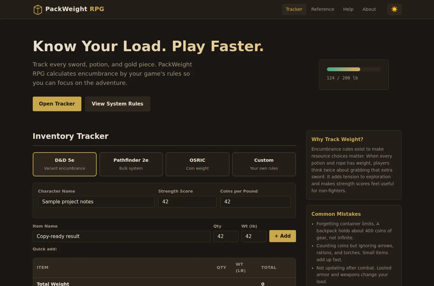This screenshot has width=434, height=286.
Task: Click the PackWeight cube logo icon
Action: pos(38,10)
